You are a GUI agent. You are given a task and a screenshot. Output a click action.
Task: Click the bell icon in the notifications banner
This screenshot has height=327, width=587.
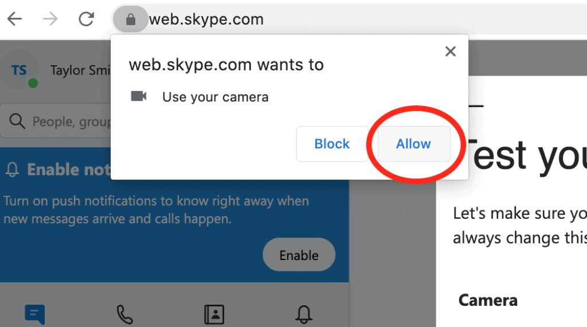click(12, 170)
